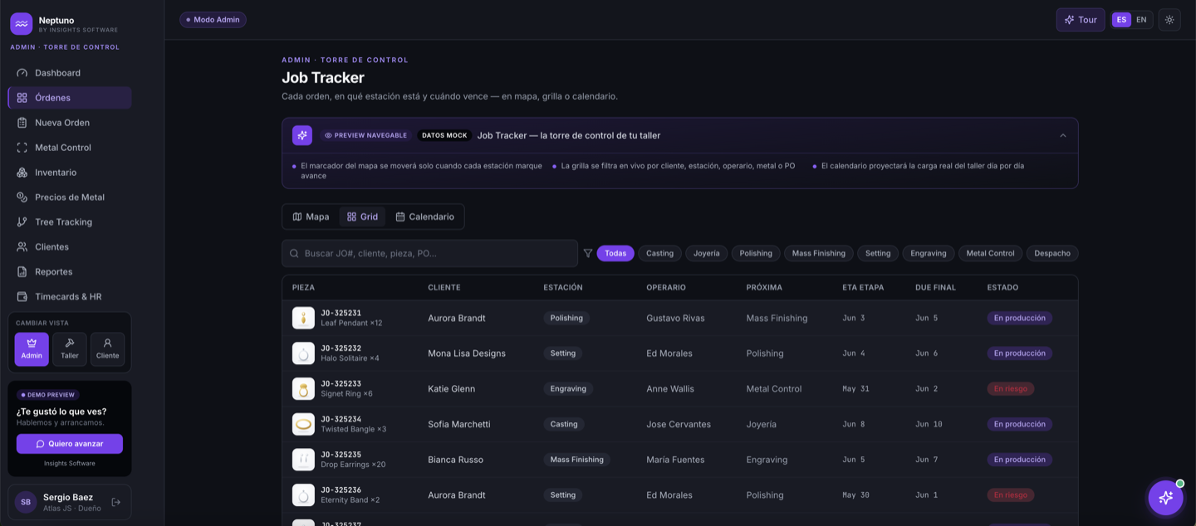Click the Leaf Pendant thumbnail image
The height and width of the screenshot is (526, 1196).
(303, 318)
